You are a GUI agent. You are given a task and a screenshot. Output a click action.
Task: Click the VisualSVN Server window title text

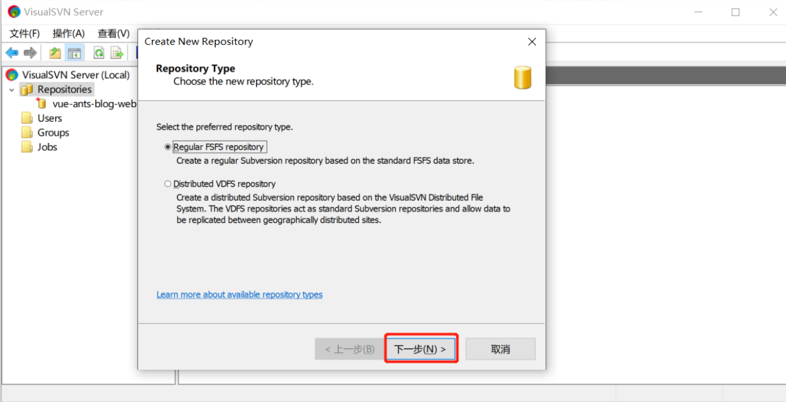pyautogui.click(x=63, y=12)
